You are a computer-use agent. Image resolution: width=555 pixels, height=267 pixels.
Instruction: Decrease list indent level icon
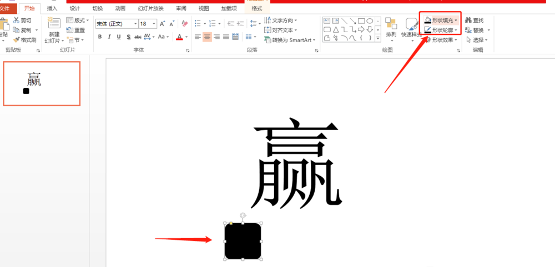coord(231,24)
